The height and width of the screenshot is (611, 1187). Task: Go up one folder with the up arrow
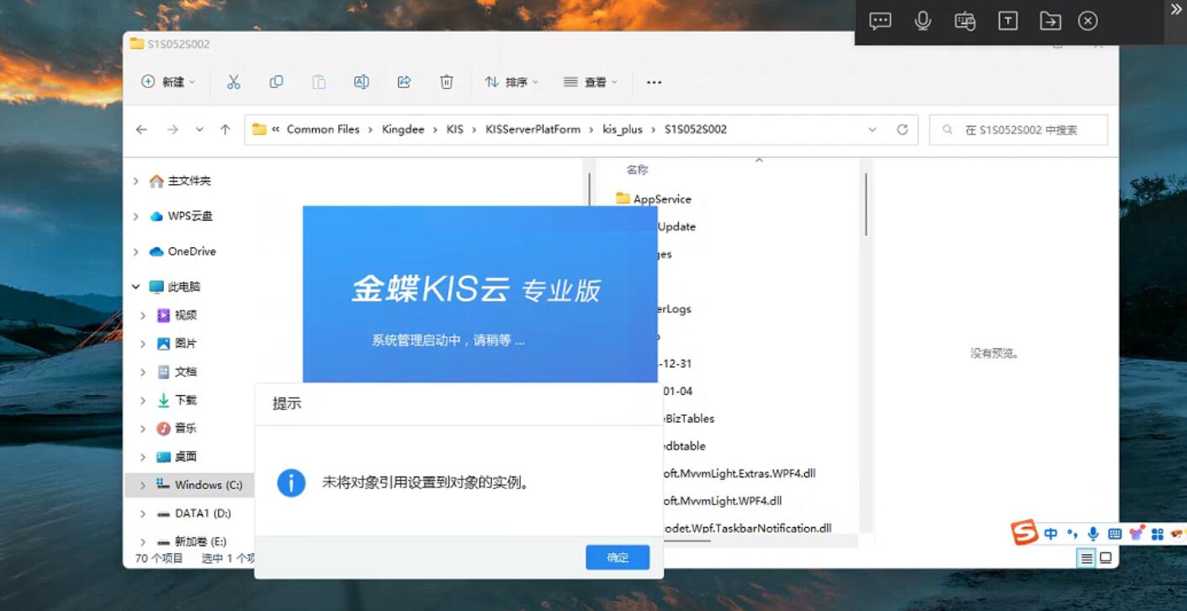click(225, 129)
